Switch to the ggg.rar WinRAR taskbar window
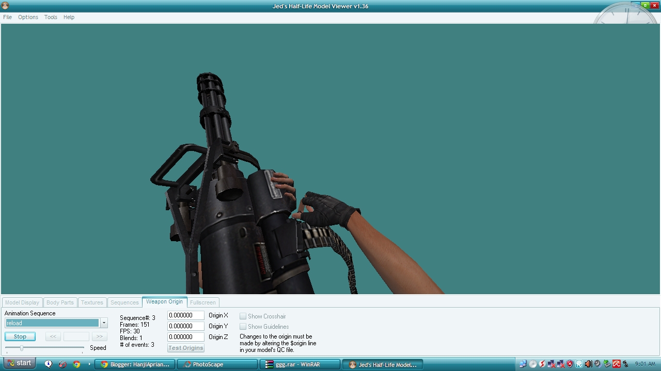 tap(300, 364)
